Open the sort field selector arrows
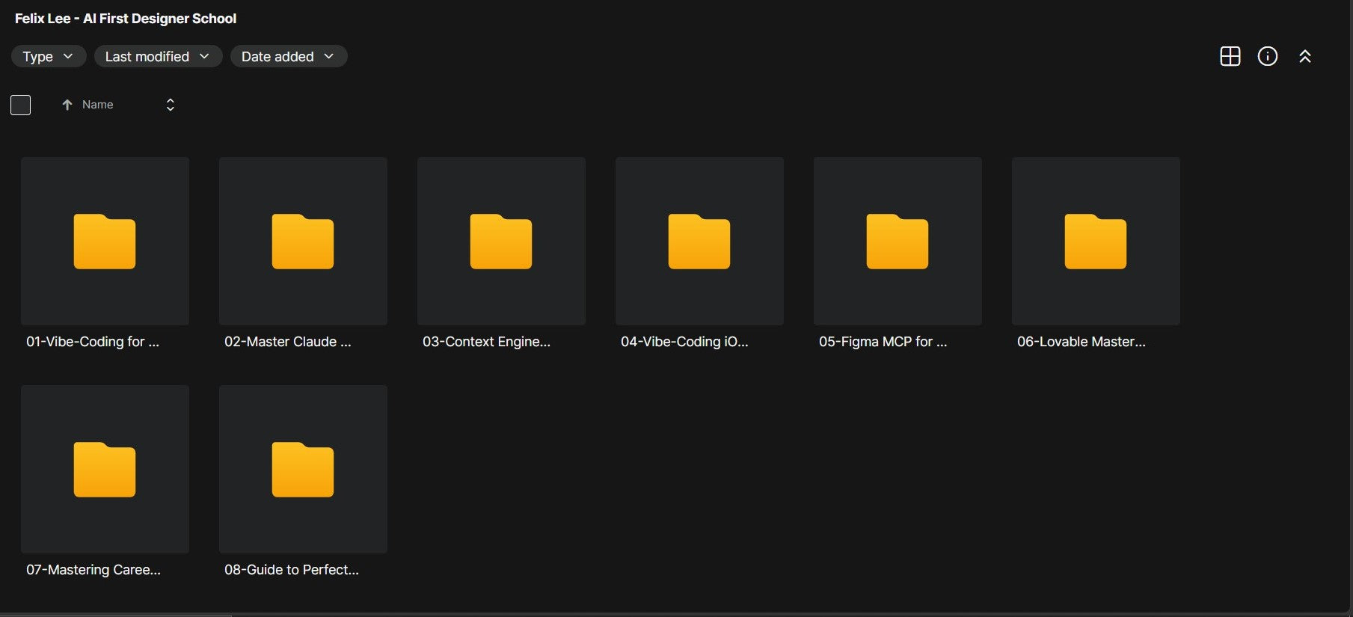The height and width of the screenshot is (617, 1353). coord(170,105)
